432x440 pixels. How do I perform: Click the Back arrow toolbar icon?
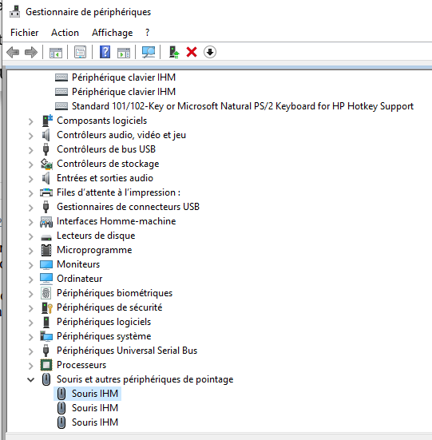point(13,52)
